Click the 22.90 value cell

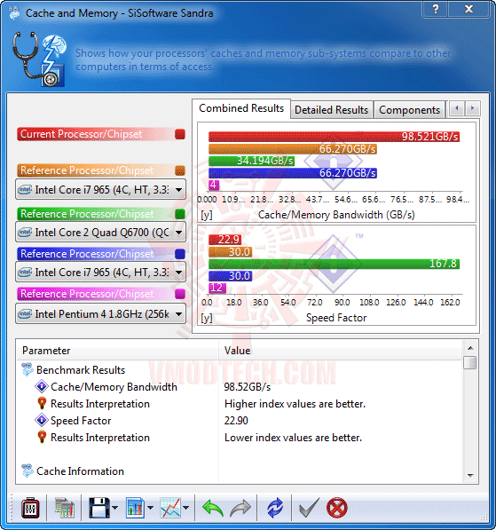point(236,421)
